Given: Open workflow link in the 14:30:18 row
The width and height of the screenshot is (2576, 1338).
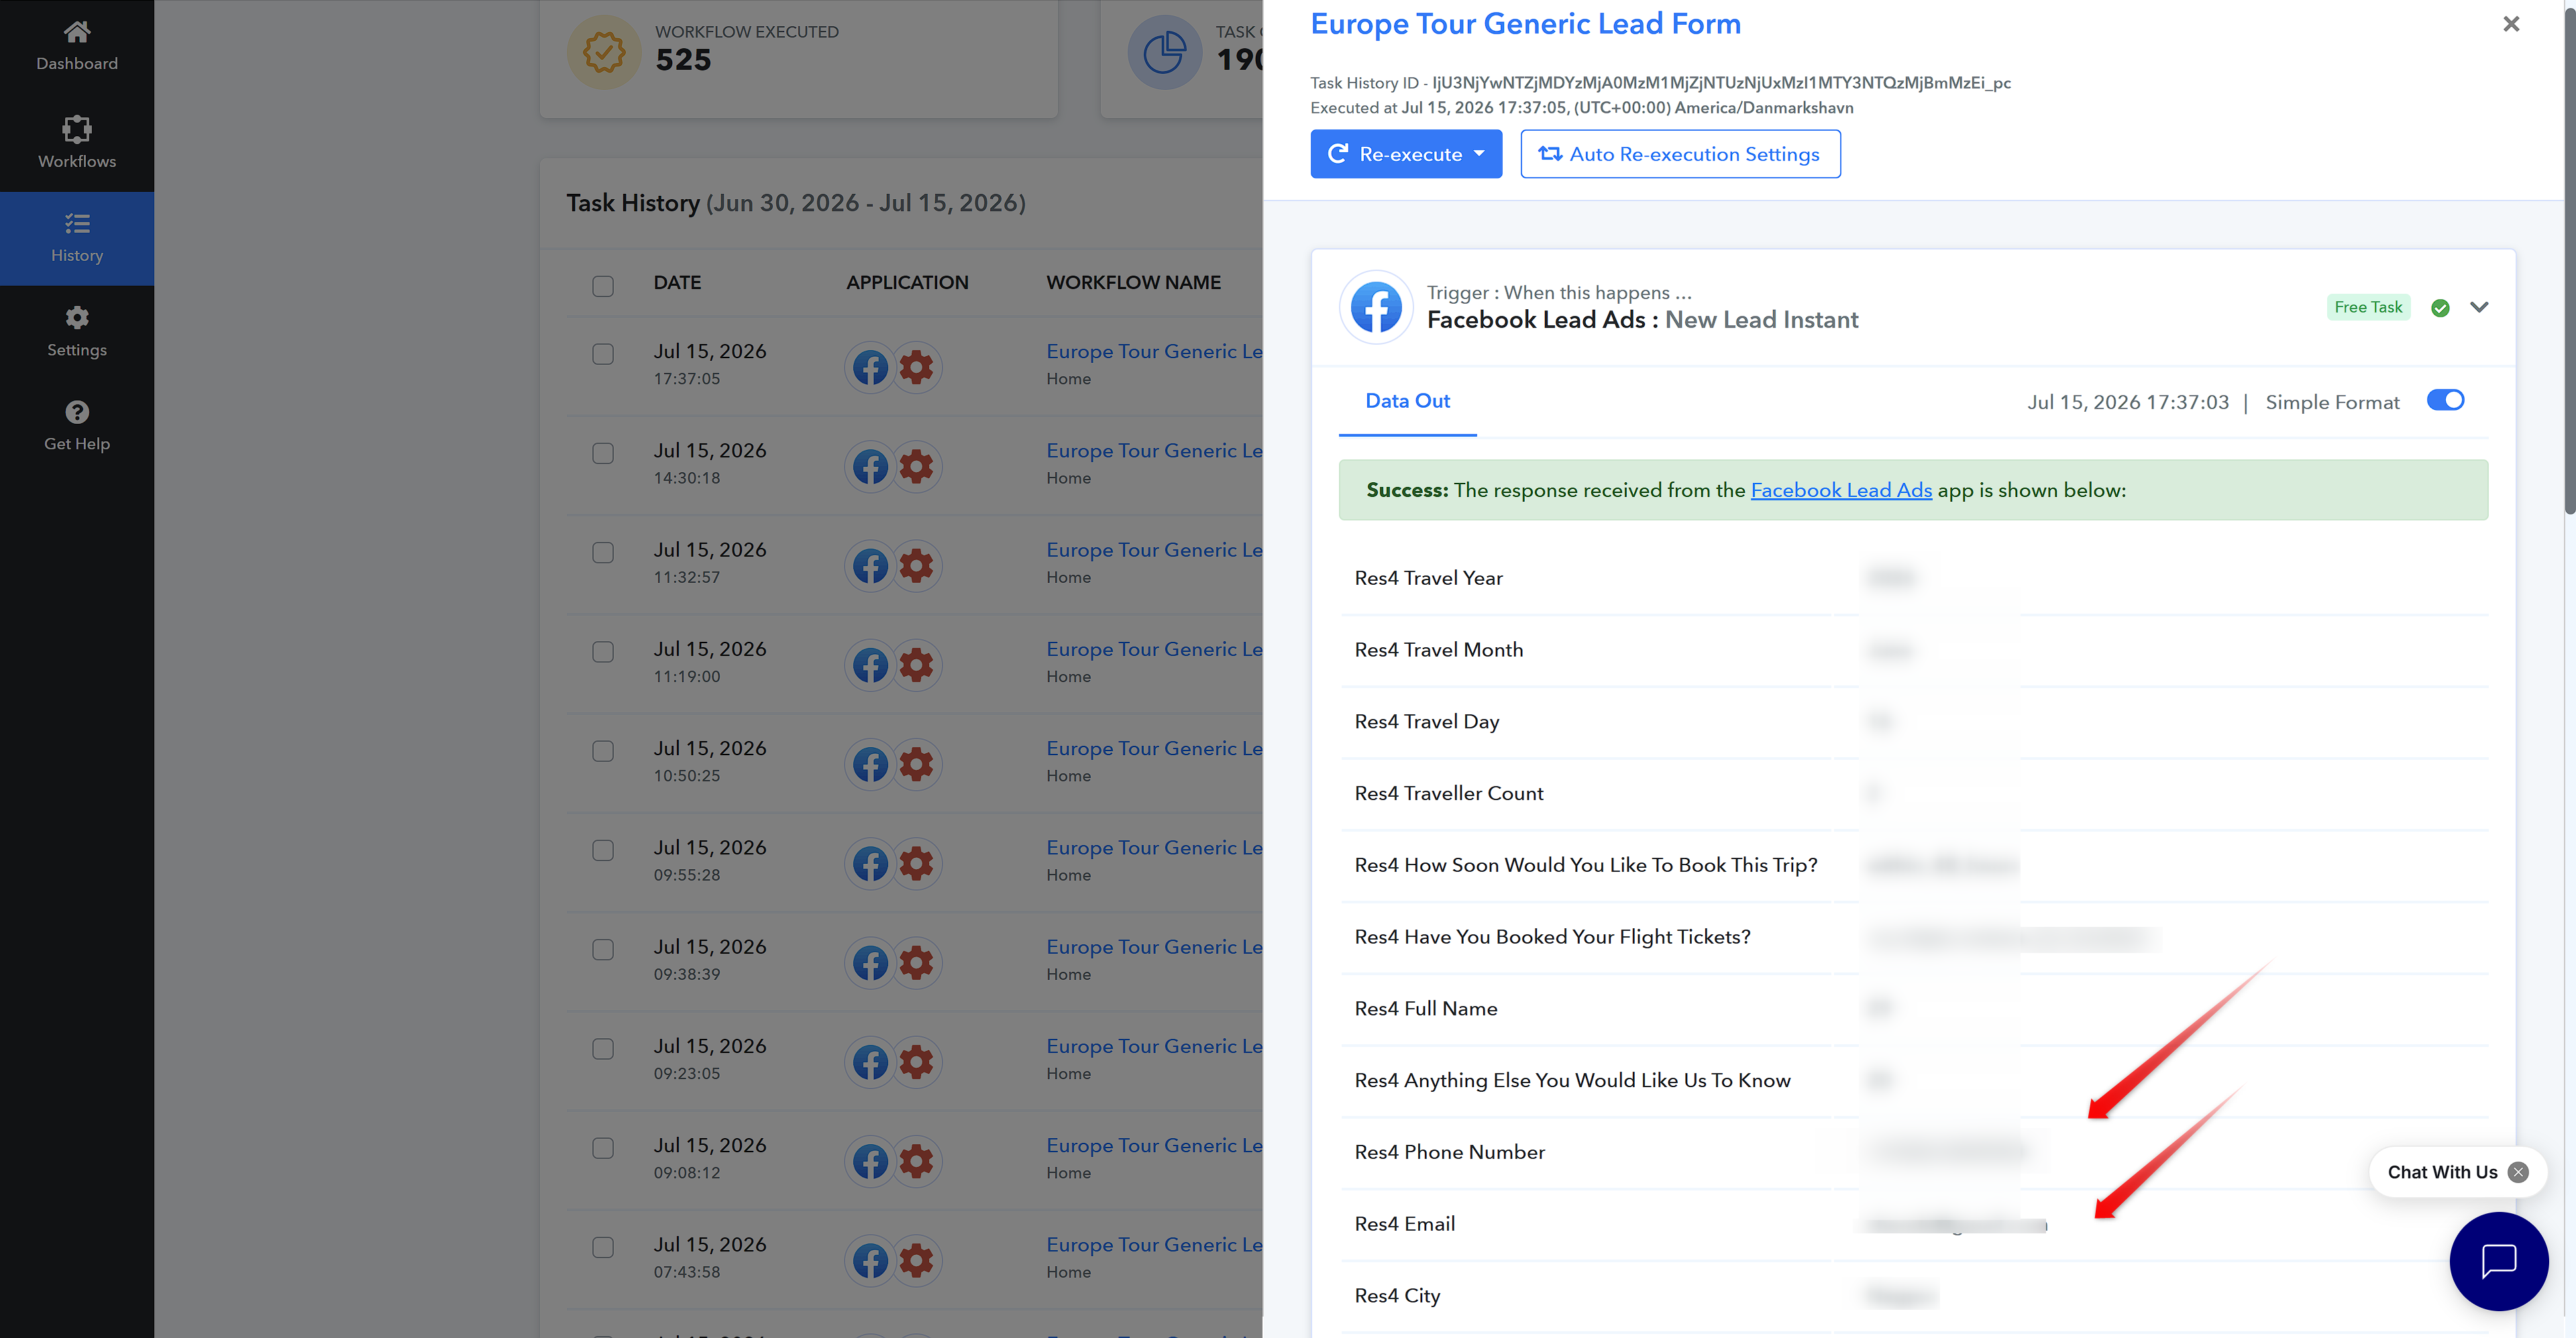Looking at the screenshot, I should 1154,450.
